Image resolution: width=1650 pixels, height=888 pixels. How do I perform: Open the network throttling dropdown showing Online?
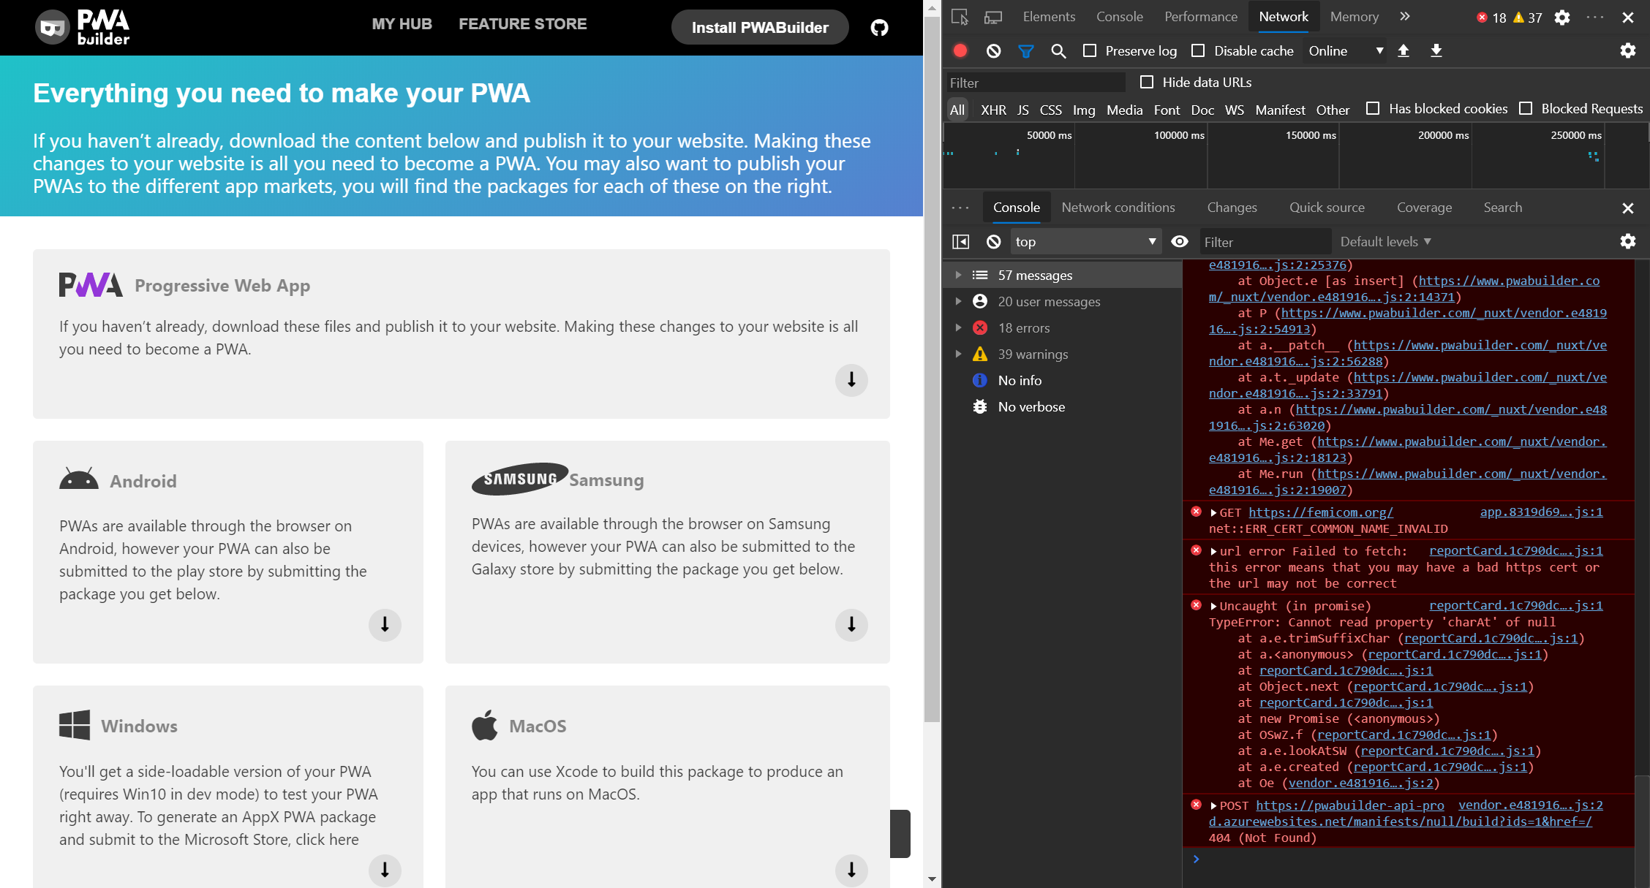point(1343,50)
